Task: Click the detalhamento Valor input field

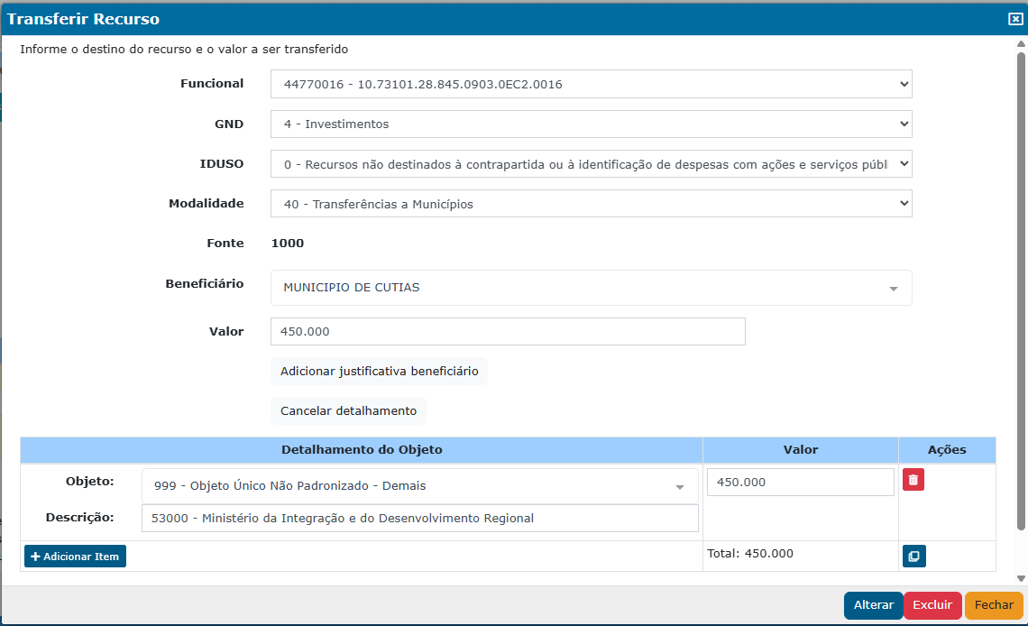Action: click(800, 483)
